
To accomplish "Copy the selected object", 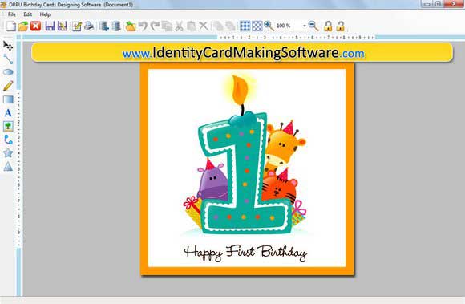I will click(x=168, y=26).
